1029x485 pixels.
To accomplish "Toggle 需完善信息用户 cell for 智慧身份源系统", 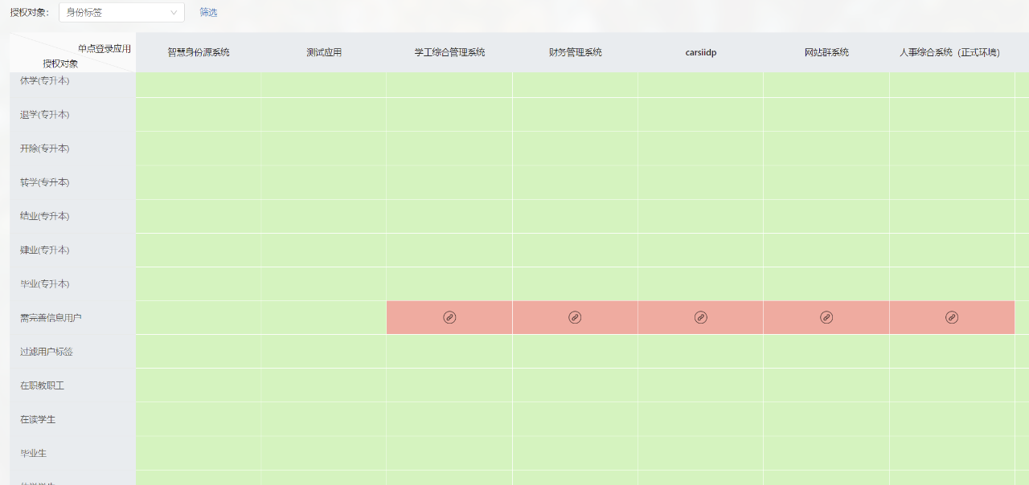I will (199, 318).
